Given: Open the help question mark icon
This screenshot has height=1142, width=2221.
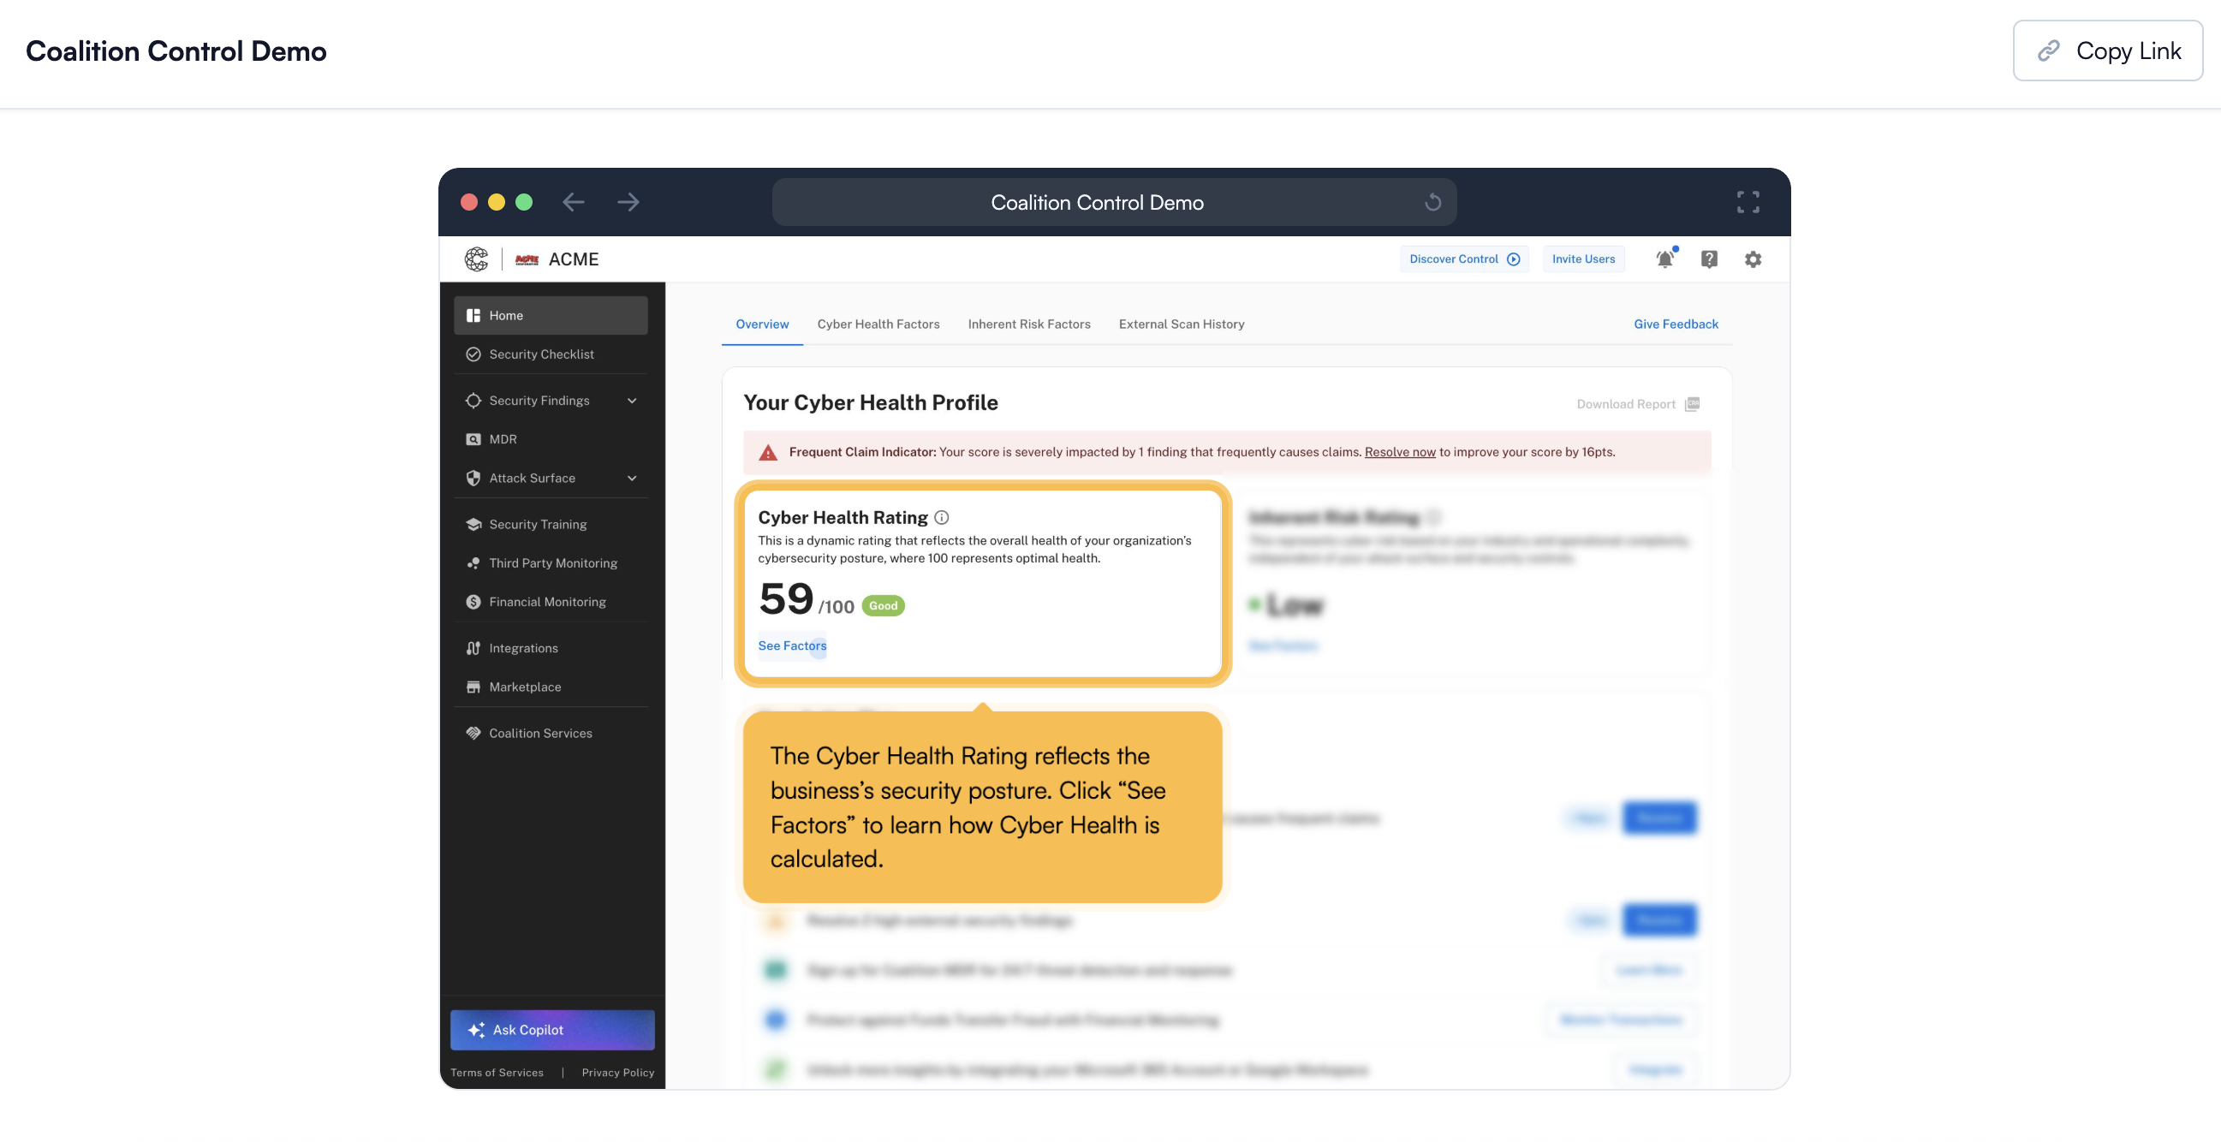Looking at the screenshot, I should [x=1709, y=259].
